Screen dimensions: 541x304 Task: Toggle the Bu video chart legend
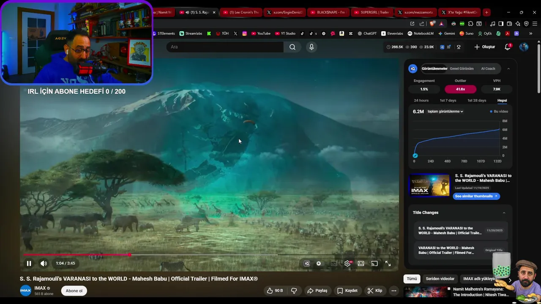coord(499,111)
